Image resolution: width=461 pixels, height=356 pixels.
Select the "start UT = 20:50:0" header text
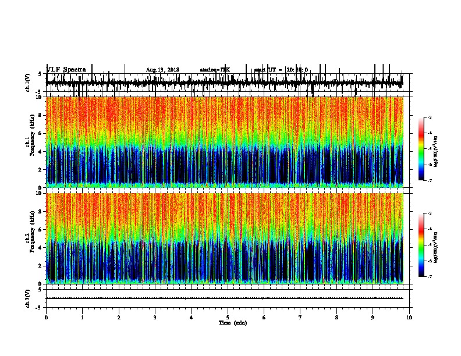(281, 70)
